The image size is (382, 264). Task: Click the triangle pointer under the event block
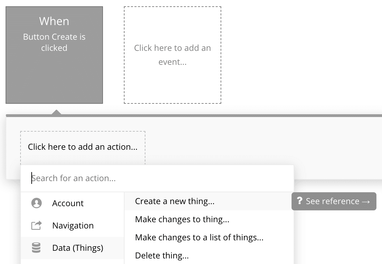pos(56,112)
